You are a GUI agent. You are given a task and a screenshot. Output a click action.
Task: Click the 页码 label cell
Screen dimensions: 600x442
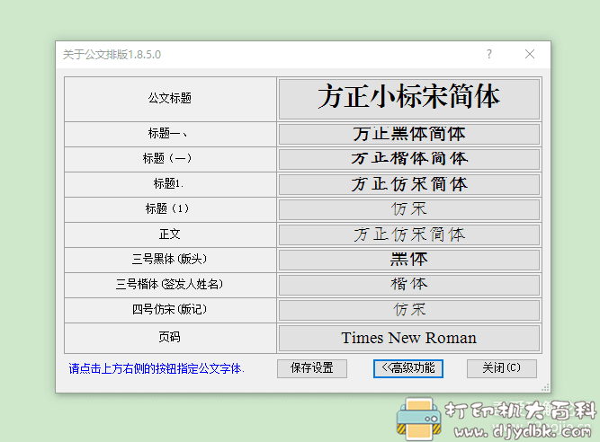(170, 338)
